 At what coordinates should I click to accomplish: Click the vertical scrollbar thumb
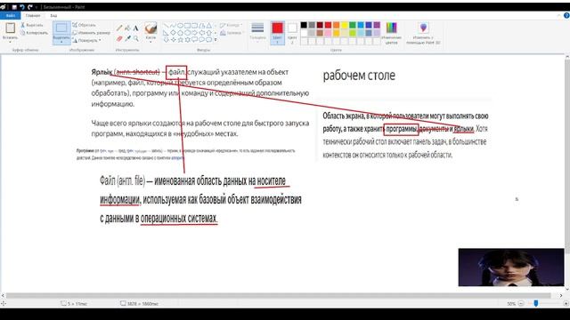tap(566, 156)
